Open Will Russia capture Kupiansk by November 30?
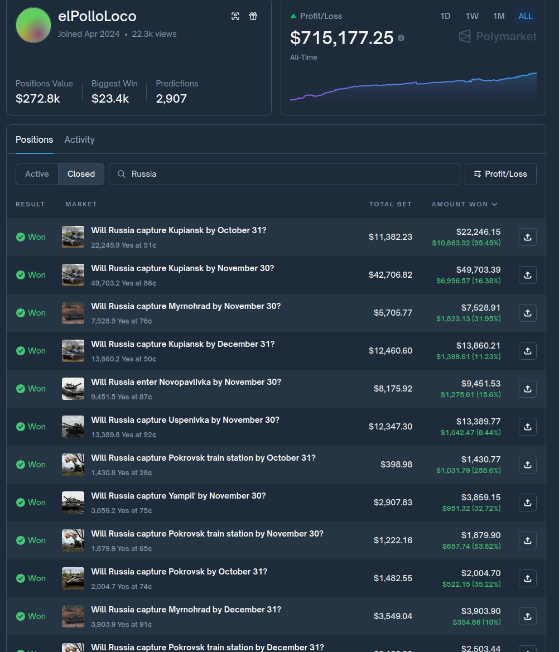This screenshot has width=559, height=652. (x=182, y=268)
